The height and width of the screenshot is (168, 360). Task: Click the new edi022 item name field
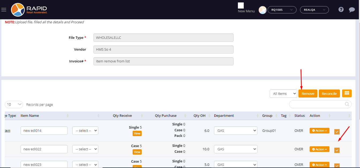point(44,149)
